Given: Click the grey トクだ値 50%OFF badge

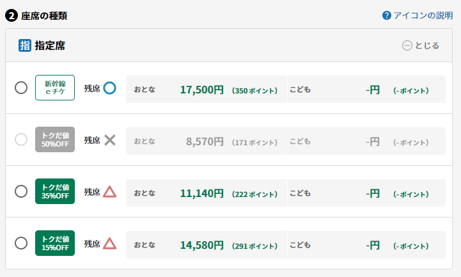Looking at the screenshot, I should click(55, 139).
